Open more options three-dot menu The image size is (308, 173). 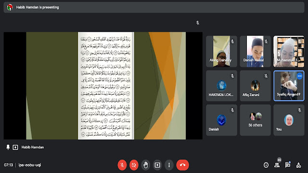click(x=169, y=165)
